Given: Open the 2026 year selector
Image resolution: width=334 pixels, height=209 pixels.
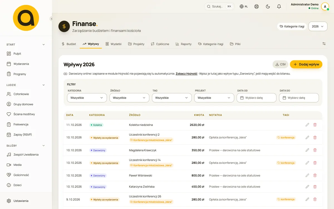Looking at the screenshot, I should click(x=318, y=26).
